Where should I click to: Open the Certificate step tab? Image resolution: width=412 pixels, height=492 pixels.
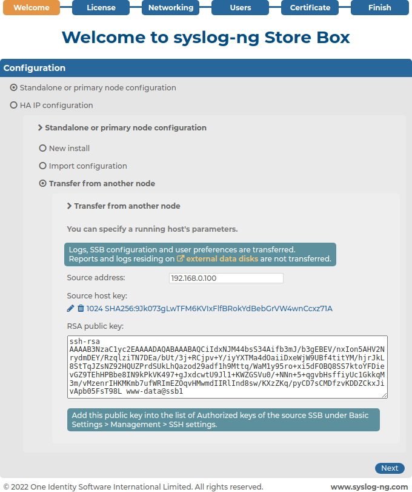click(310, 7)
